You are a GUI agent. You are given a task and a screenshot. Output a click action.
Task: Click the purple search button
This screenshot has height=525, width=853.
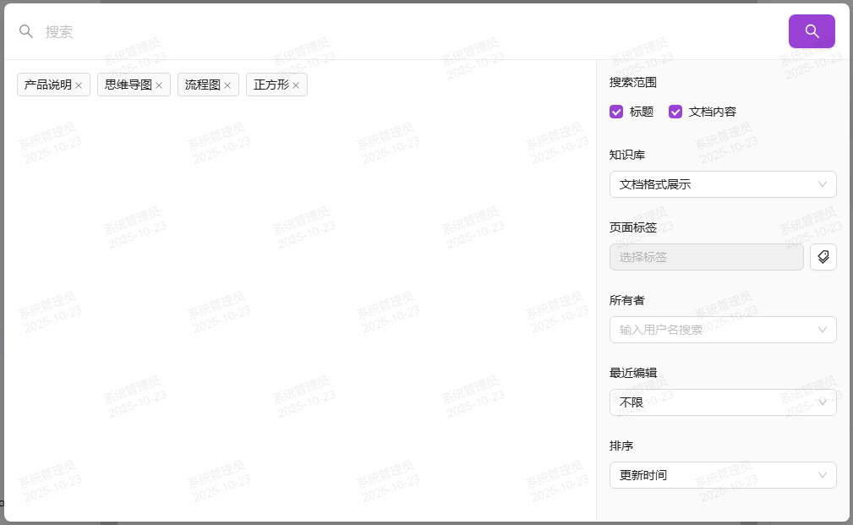click(811, 31)
